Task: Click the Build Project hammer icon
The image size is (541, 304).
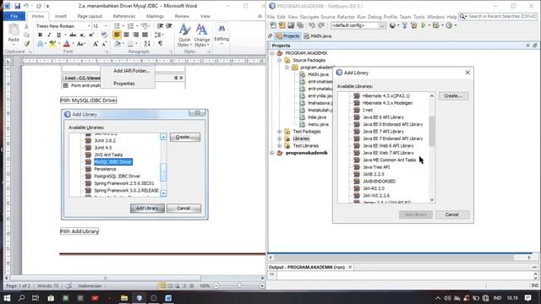Action: (405, 25)
